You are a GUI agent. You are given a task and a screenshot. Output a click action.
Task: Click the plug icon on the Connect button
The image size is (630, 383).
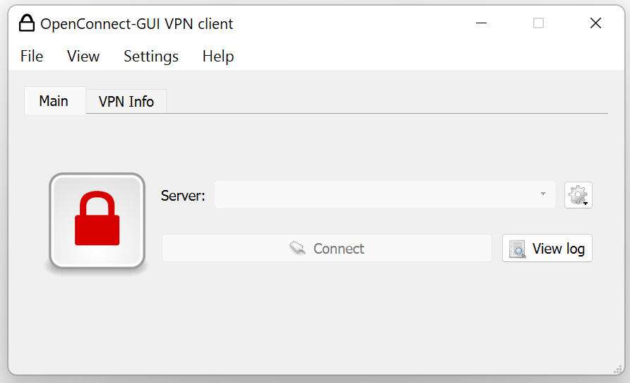pyautogui.click(x=297, y=249)
